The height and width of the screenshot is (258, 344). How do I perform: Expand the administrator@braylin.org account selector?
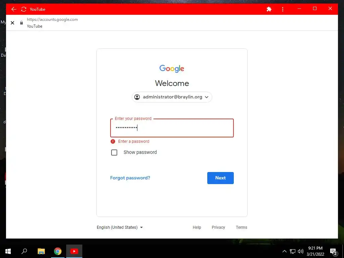coord(172,97)
